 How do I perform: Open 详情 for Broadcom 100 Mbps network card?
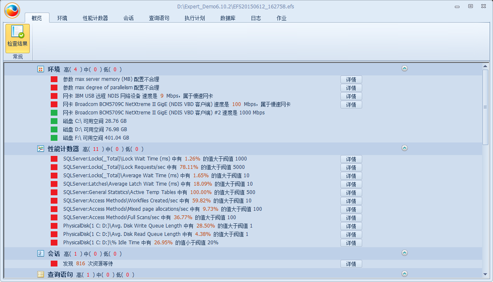coord(351,105)
